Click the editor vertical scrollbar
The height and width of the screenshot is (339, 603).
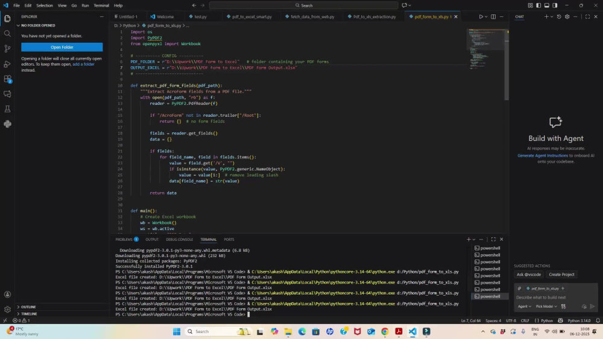click(x=507, y=65)
